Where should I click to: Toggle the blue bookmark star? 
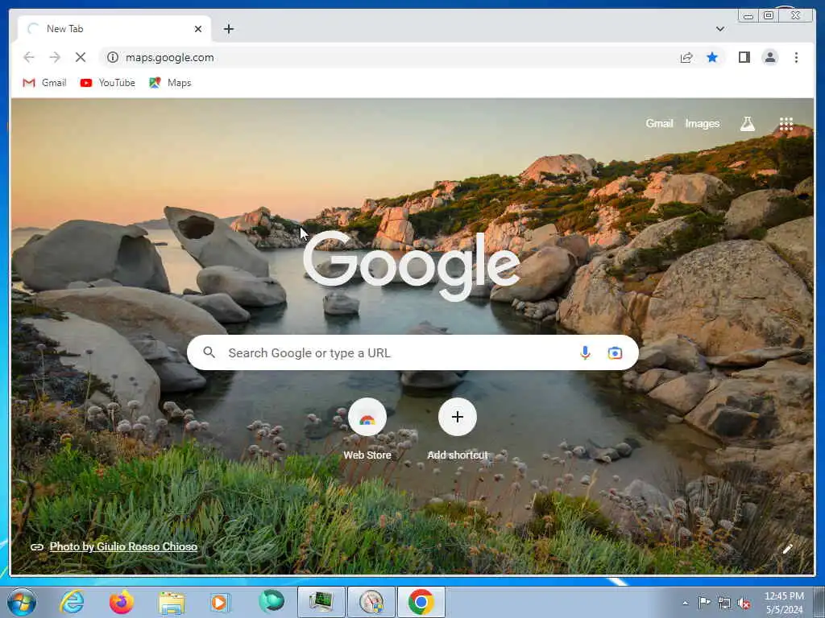point(712,57)
